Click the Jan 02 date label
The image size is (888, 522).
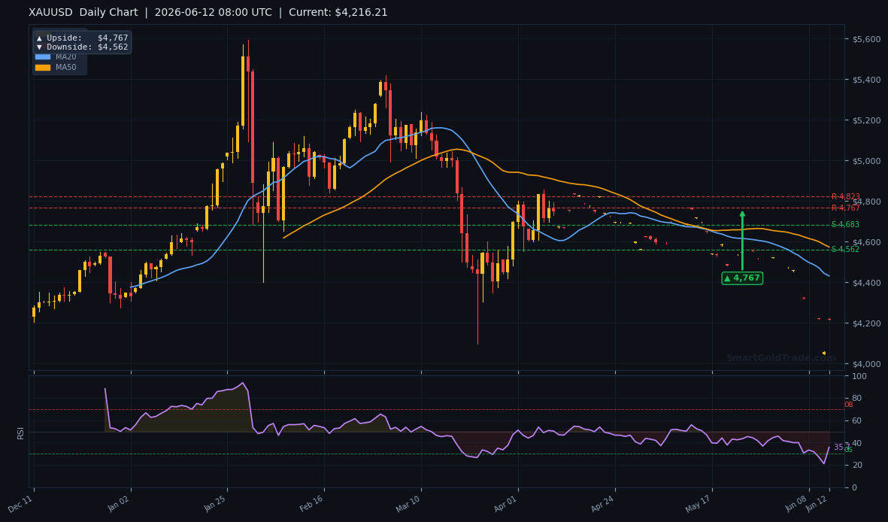tap(118, 502)
